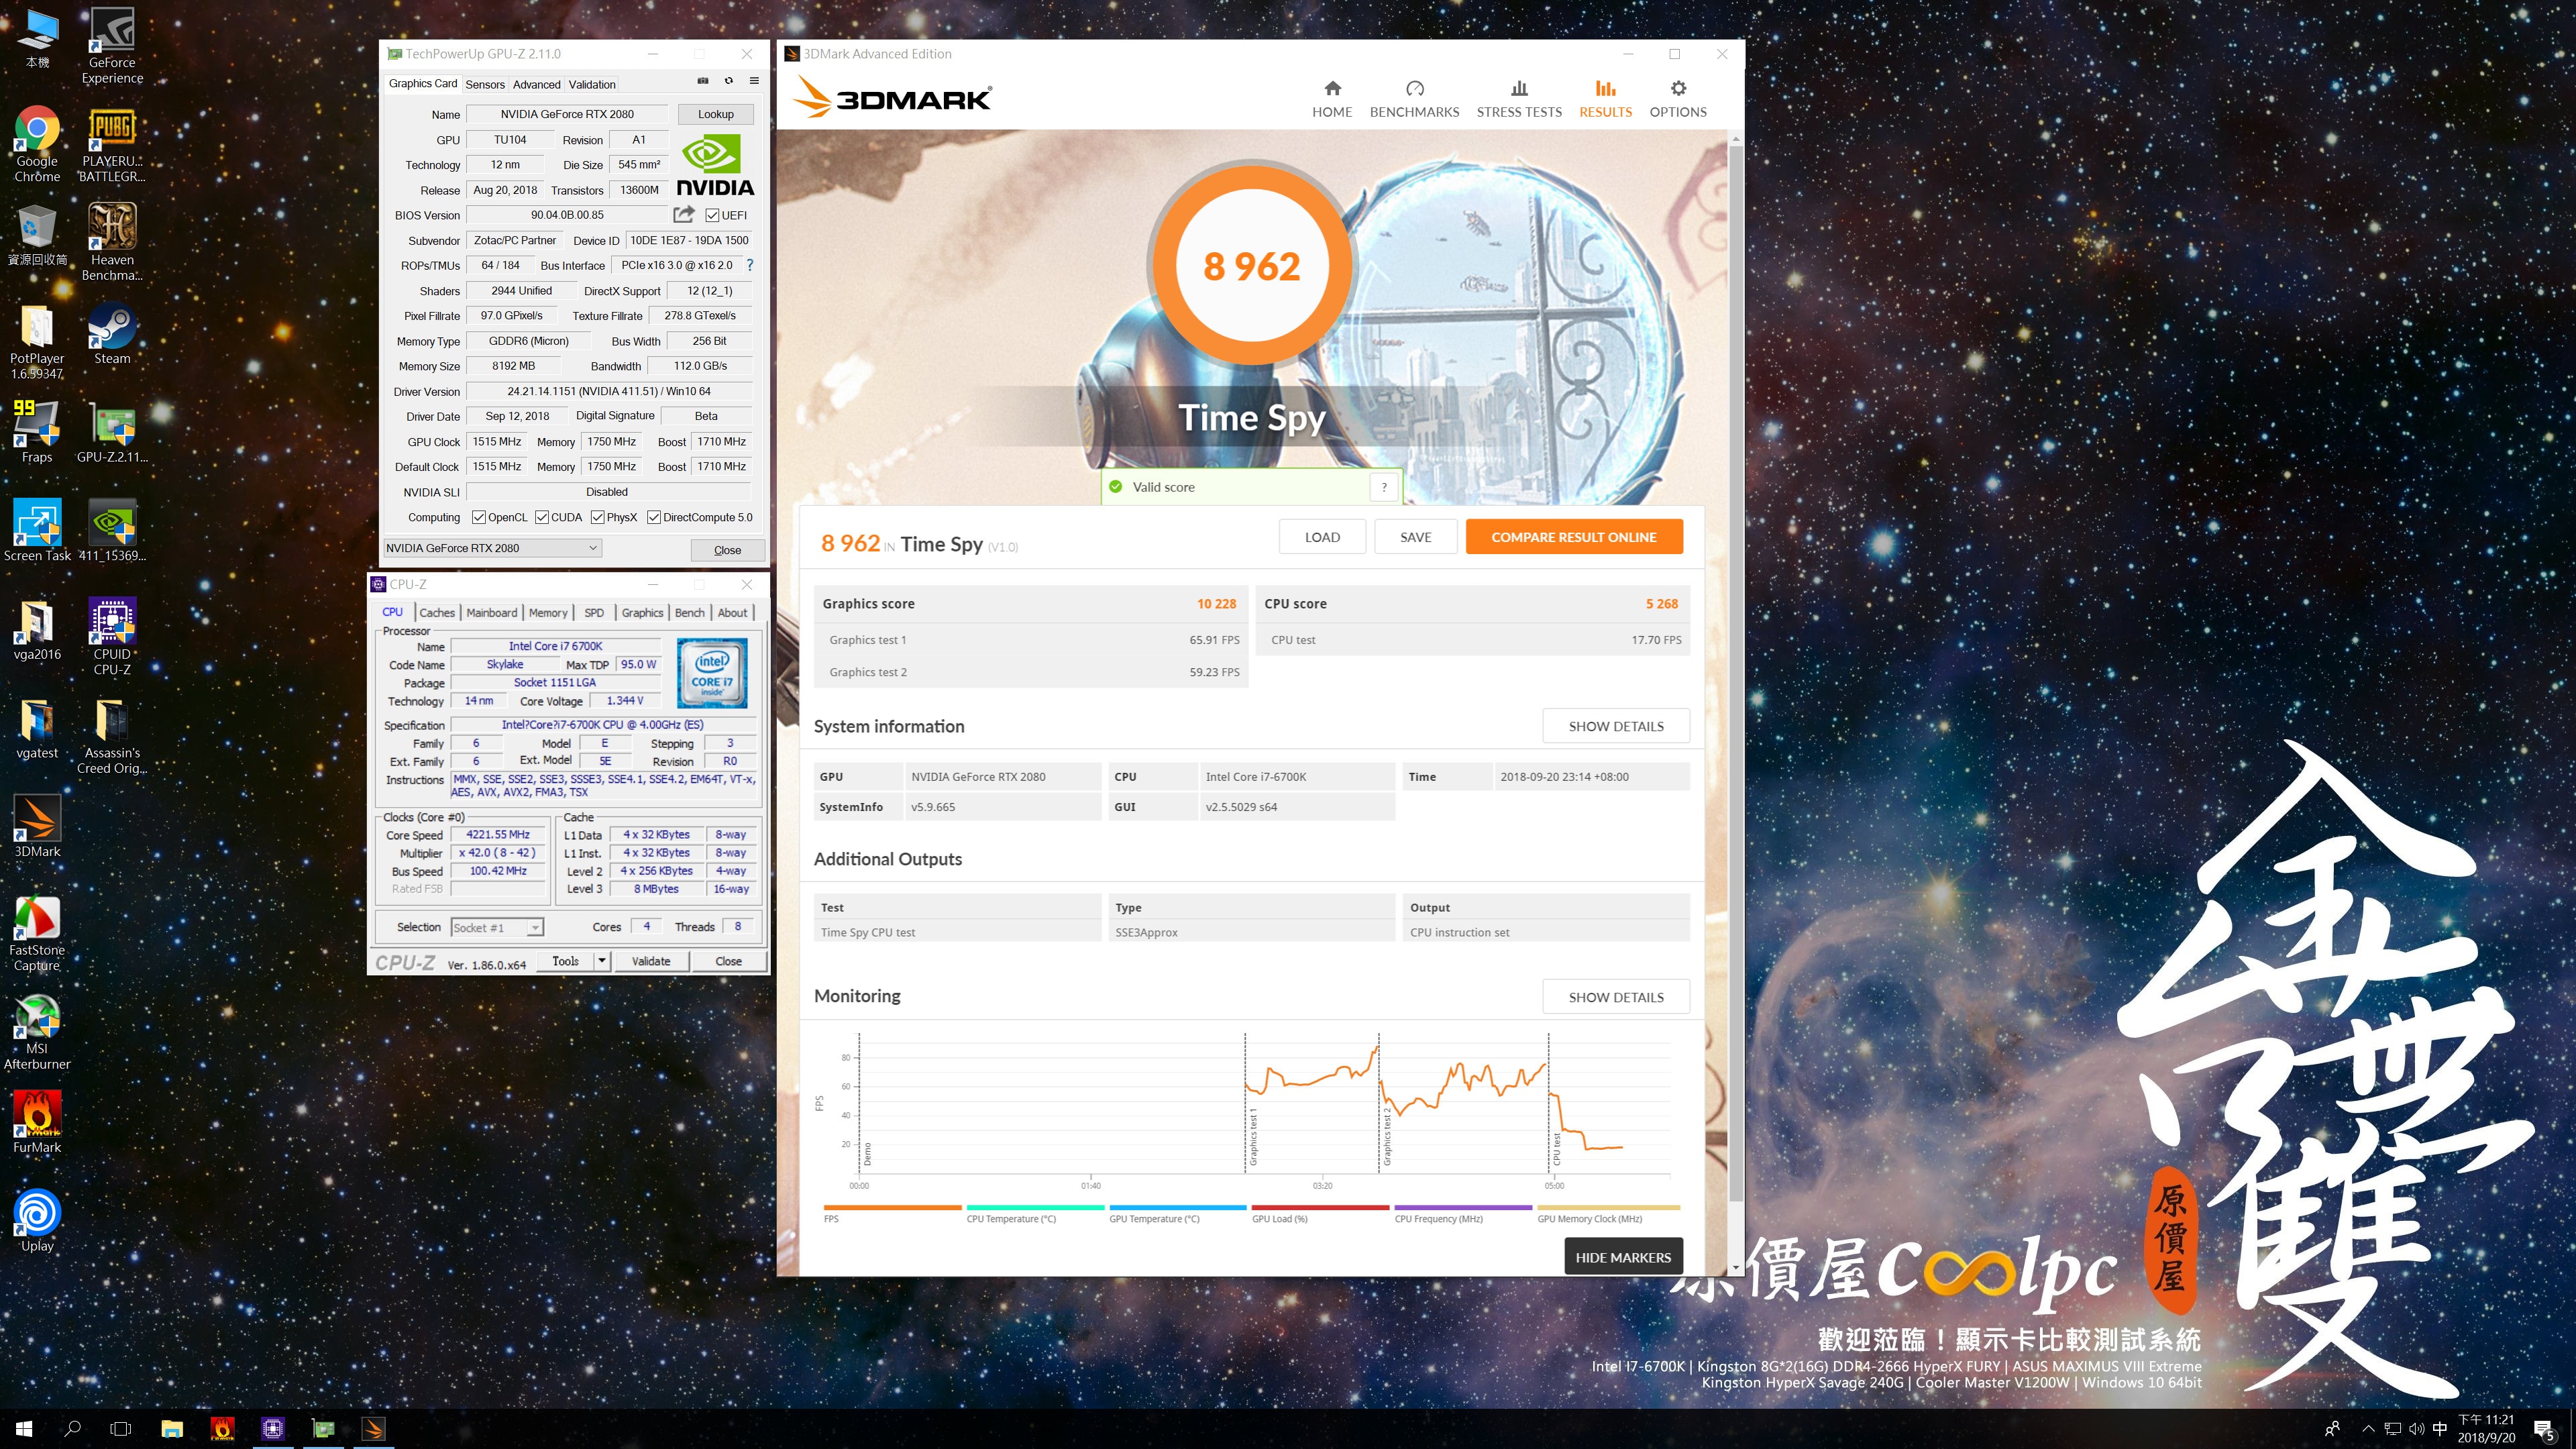The image size is (2576, 1449).
Task: Open CPU-Z Bench tab
Action: pos(690,612)
